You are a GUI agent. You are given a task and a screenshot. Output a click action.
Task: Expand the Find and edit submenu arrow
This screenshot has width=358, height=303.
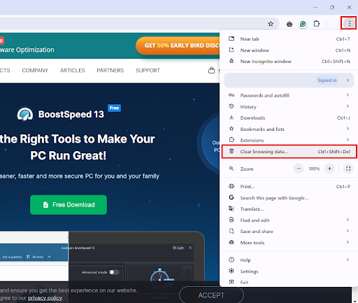(348, 220)
